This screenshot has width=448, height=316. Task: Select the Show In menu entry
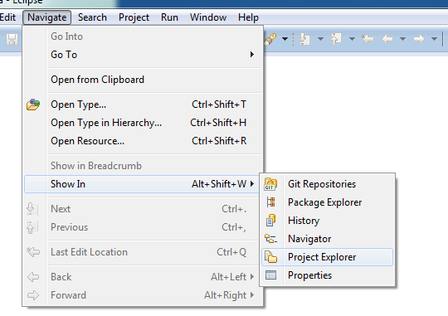click(142, 184)
